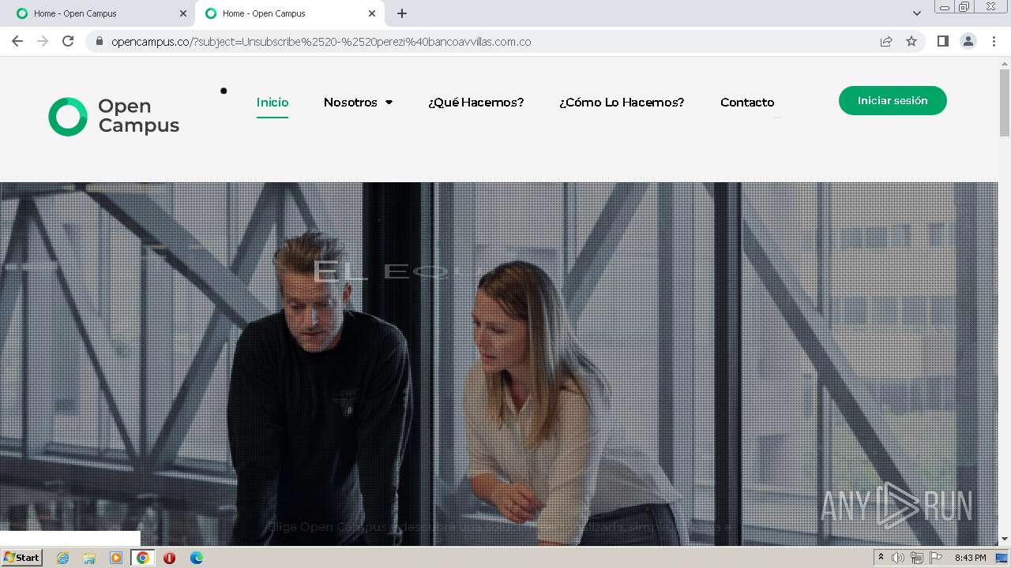
Task: Close the first Home - Open Campus tab
Action: pyautogui.click(x=183, y=13)
